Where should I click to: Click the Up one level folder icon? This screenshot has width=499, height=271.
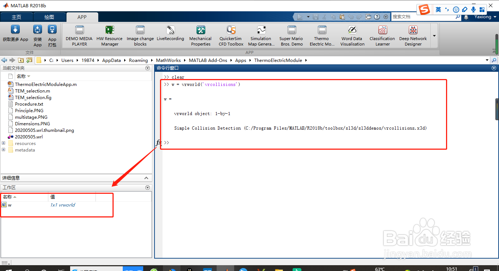pos(21,60)
